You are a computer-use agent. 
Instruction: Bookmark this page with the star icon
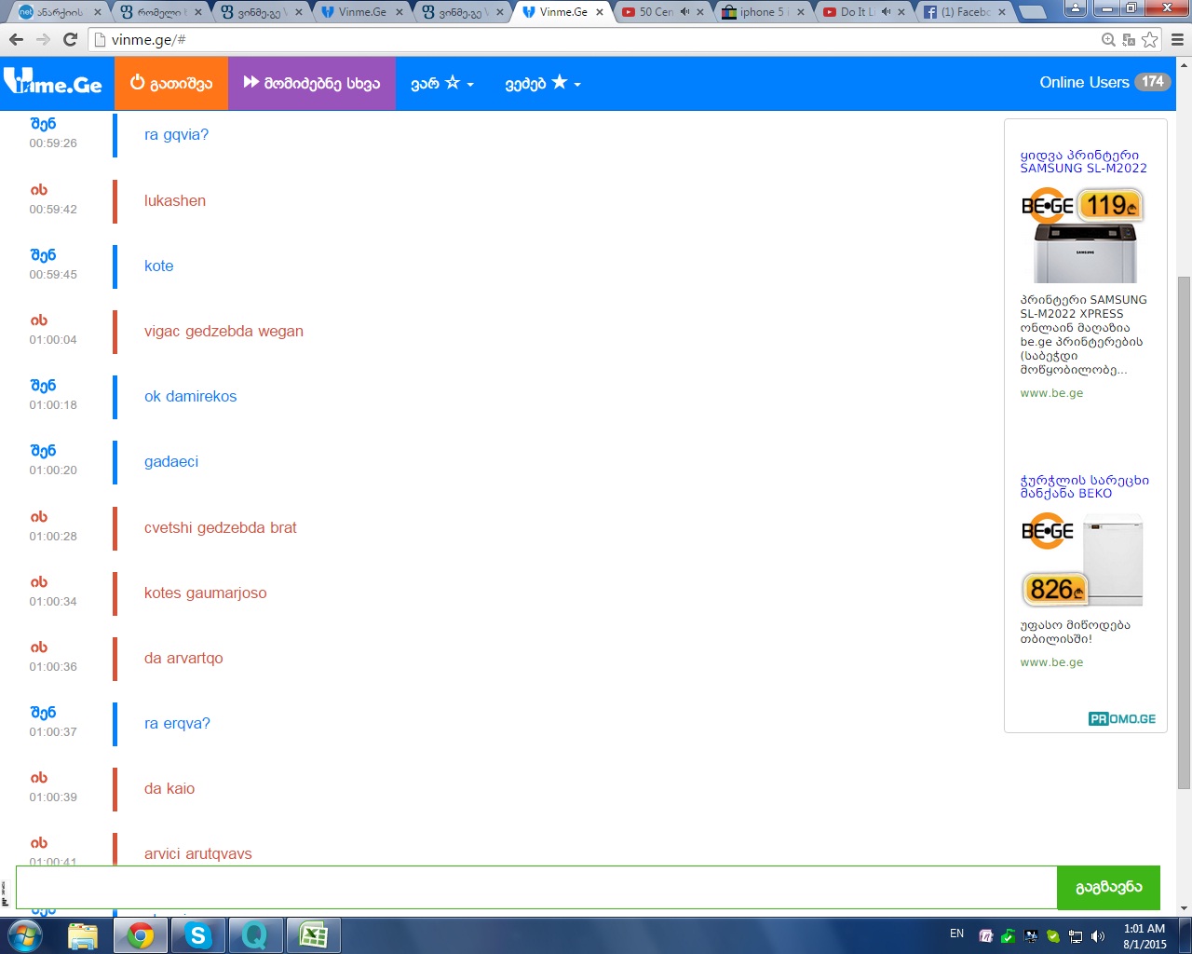[1150, 40]
